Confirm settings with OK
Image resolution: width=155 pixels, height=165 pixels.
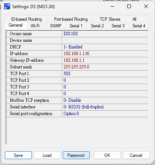pos(107,155)
